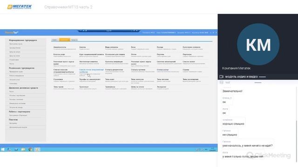
Task: Open the Chrome icon on the taskbar
Action: point(30,149)
